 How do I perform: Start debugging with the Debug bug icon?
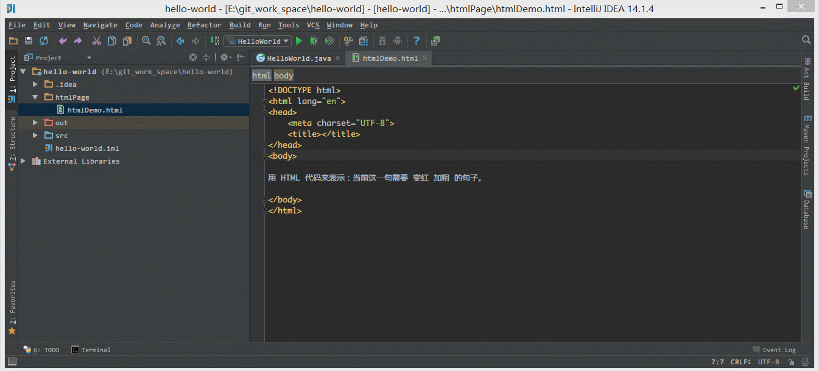[x=314, y=41]
